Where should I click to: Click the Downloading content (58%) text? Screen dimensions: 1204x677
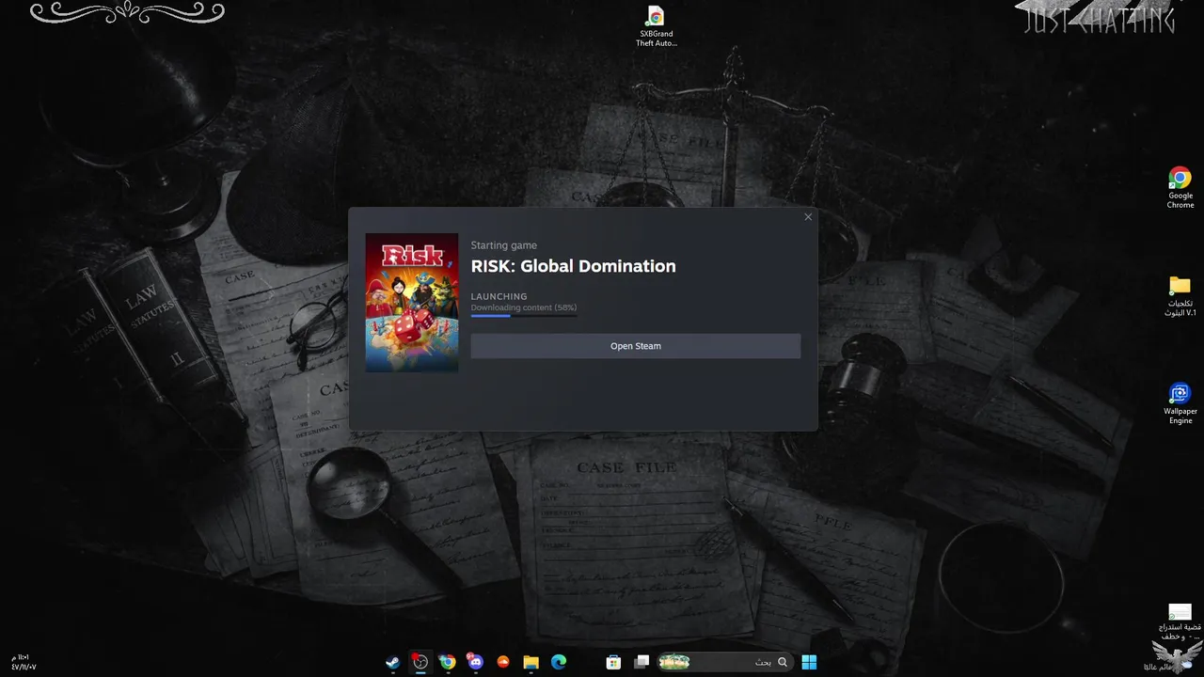tap(524, 307)
